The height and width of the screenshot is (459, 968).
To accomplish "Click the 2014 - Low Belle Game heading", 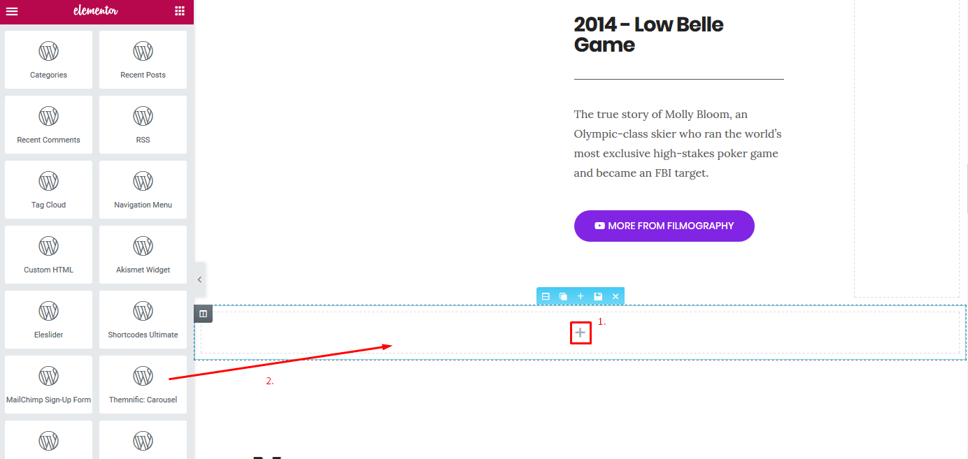I will [648, 34].
